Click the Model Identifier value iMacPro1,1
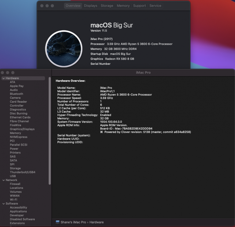 107,91
